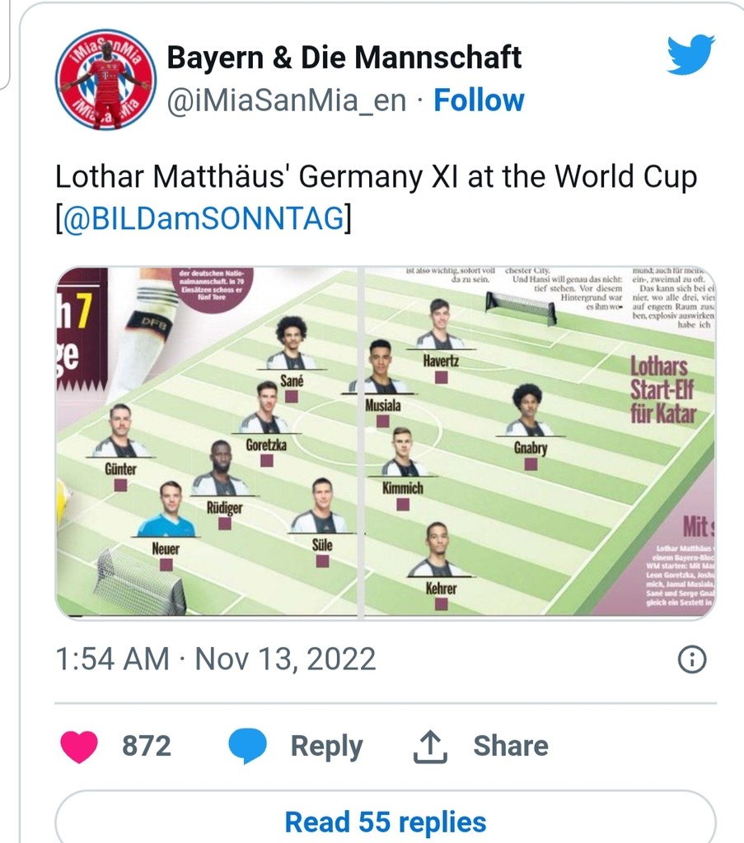Click the Twitter bird logo
This screenshot has width=744, height=843.
point(690,54)
